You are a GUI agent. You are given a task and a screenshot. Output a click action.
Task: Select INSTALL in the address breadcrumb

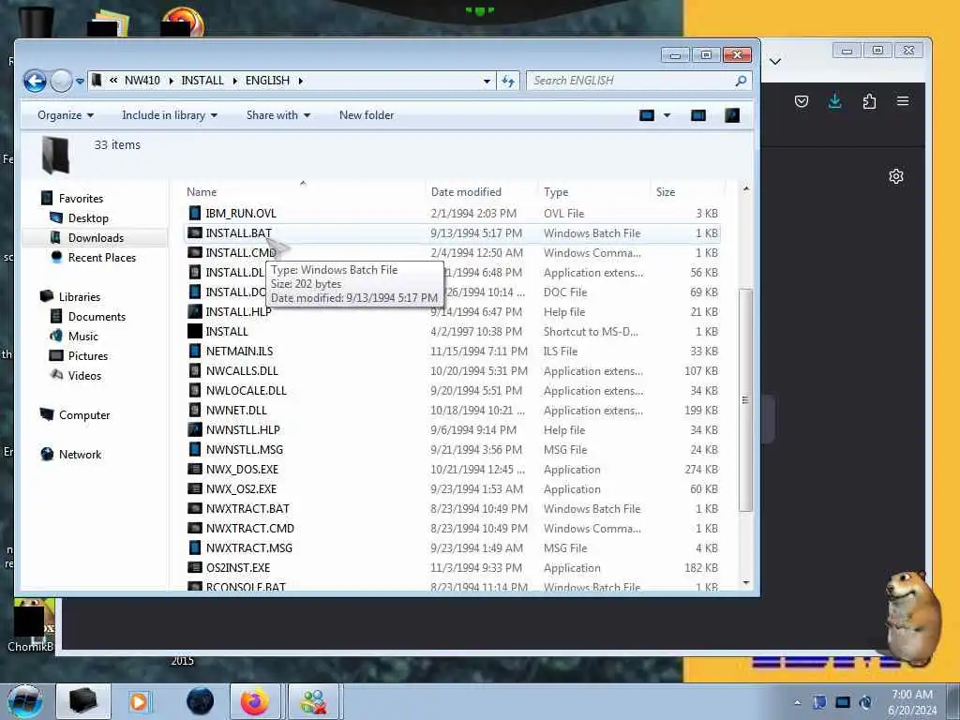click(x=202, y=81)
